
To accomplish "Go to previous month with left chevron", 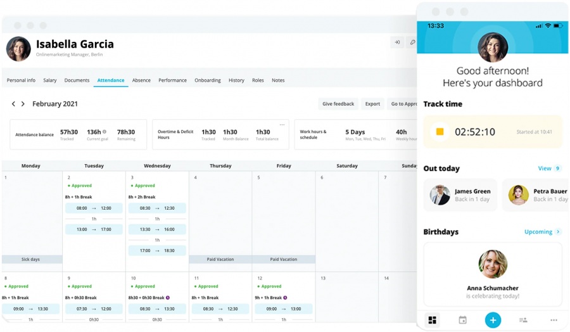I will tap(13, 104).
